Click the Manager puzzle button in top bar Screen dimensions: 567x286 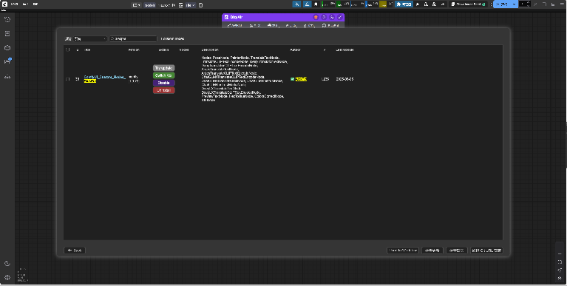point(404,4)
